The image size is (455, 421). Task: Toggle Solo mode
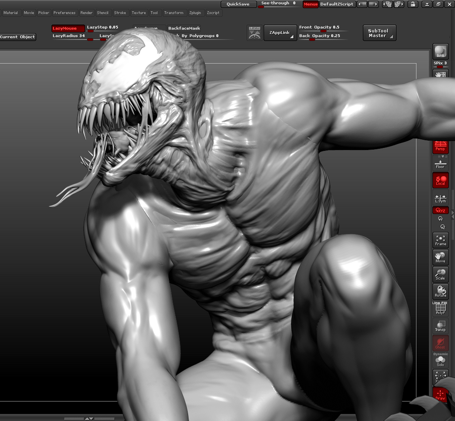[440, 361]
